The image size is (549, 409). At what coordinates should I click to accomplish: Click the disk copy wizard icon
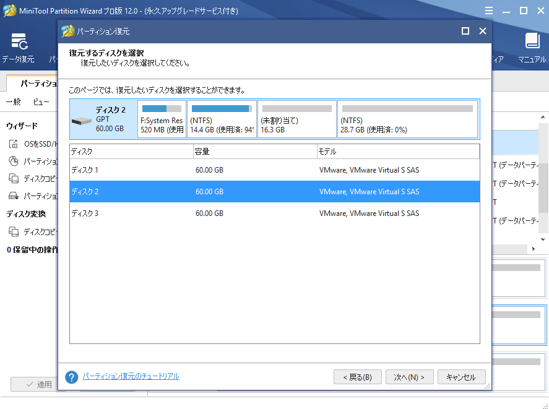14,179
